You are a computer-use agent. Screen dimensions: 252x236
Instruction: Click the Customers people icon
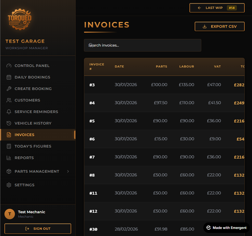pos(9,100)
